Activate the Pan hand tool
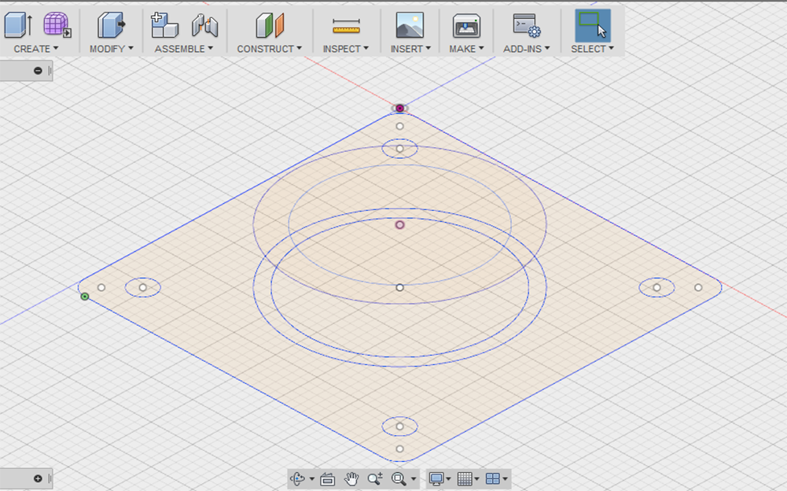 (x=351, y=479)
